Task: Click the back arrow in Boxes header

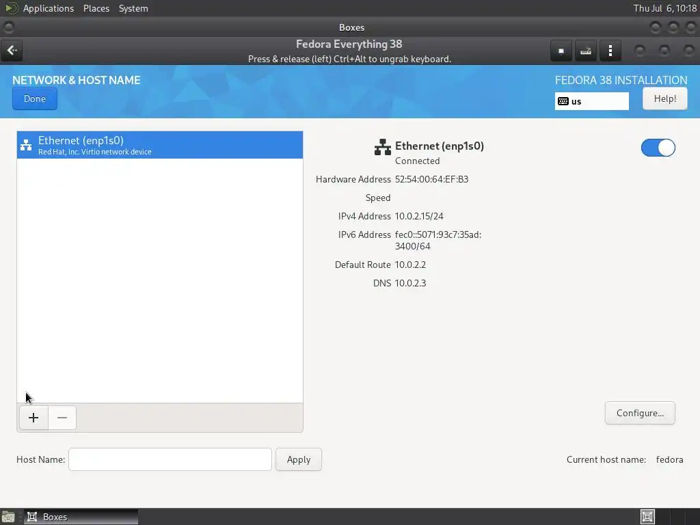Action: click(x=12, y=51)
